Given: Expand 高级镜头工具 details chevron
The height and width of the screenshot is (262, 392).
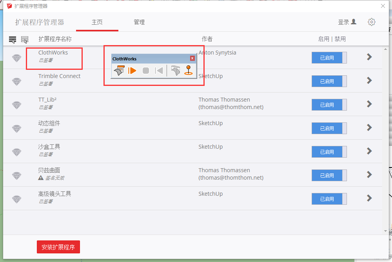Looking at the screenshot, I should click(369, 198).
